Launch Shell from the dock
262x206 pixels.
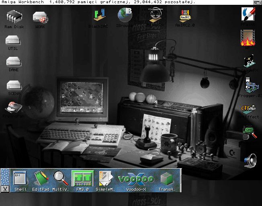coord(20,179)
